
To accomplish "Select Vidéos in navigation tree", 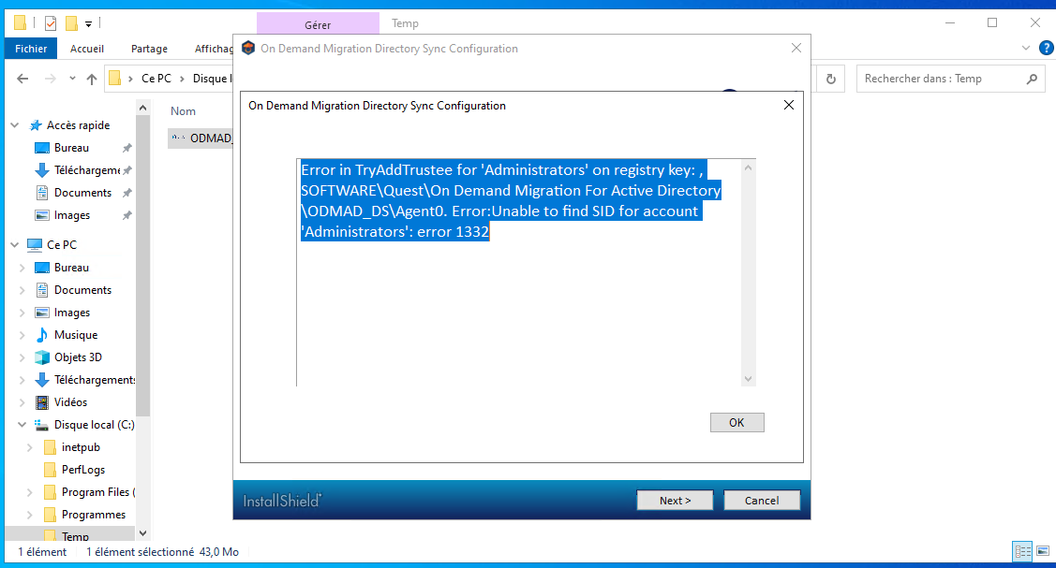I will click(x=70, y=402).
